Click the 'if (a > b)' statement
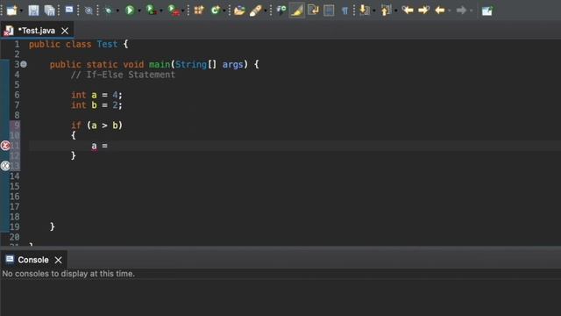The height and width of the screenshot is (316, 561). (x=96, y=126)
